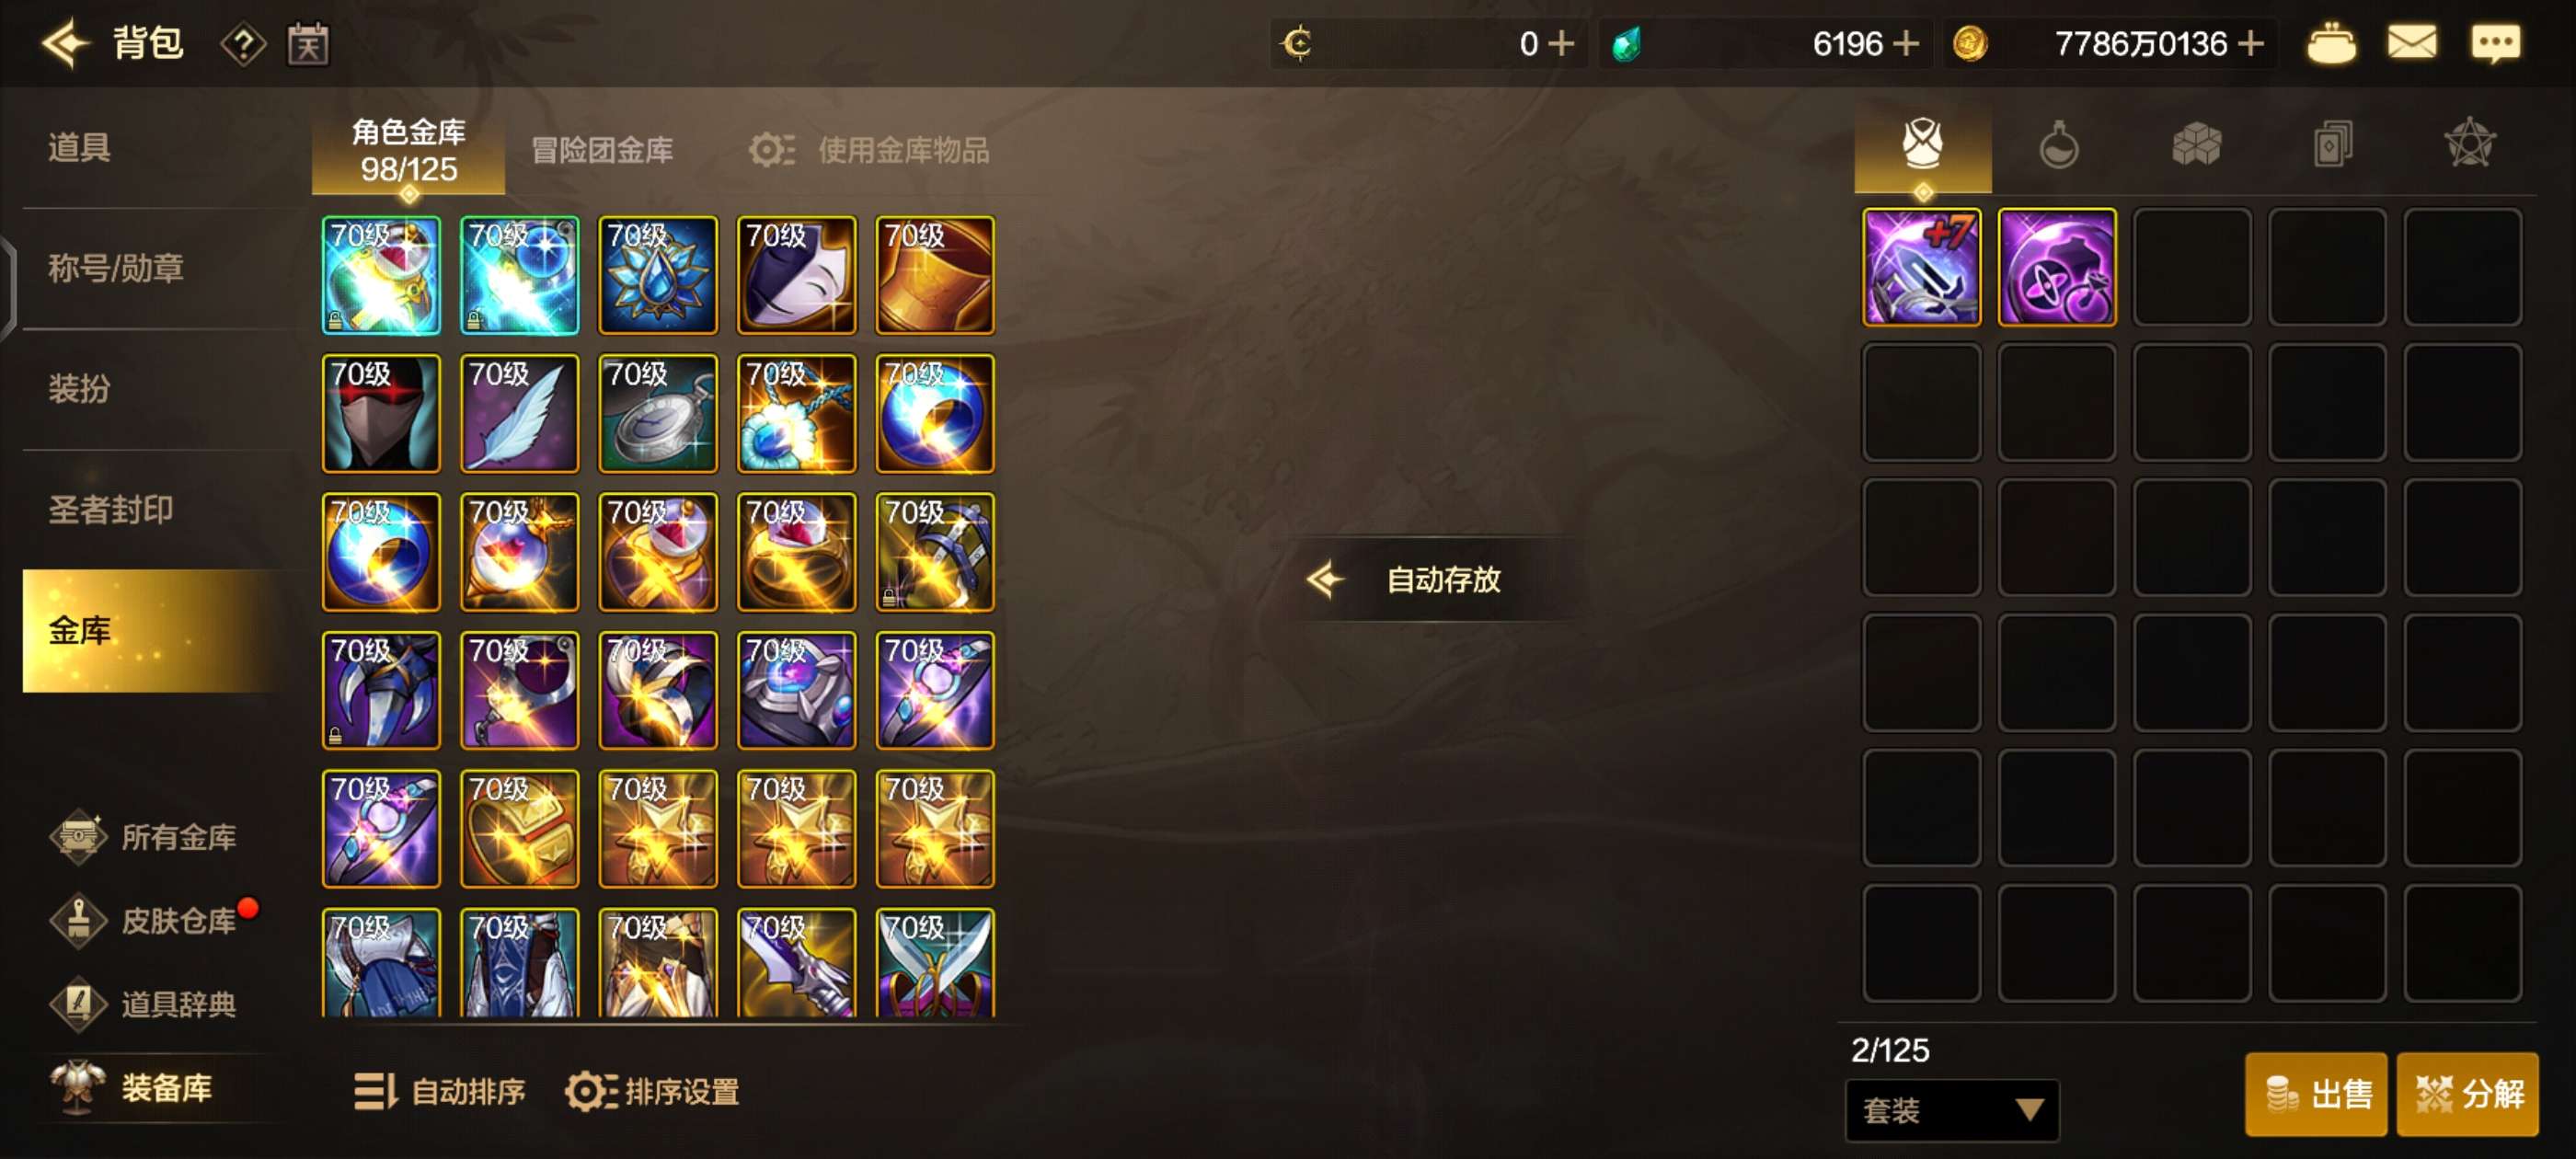Switch to the potion consumables category icon

(2058, 145)
